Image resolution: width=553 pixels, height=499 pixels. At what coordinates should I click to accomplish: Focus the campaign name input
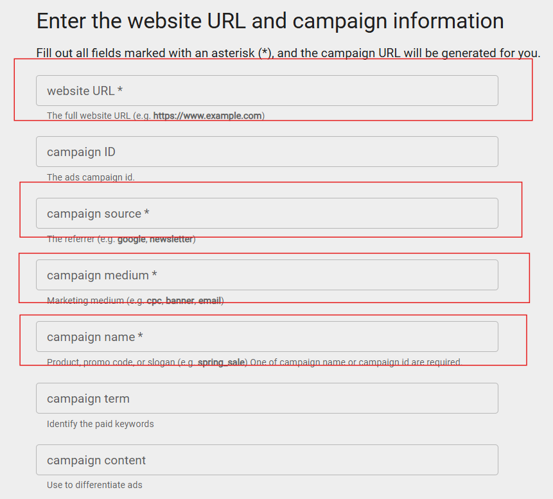pos(267,337)
